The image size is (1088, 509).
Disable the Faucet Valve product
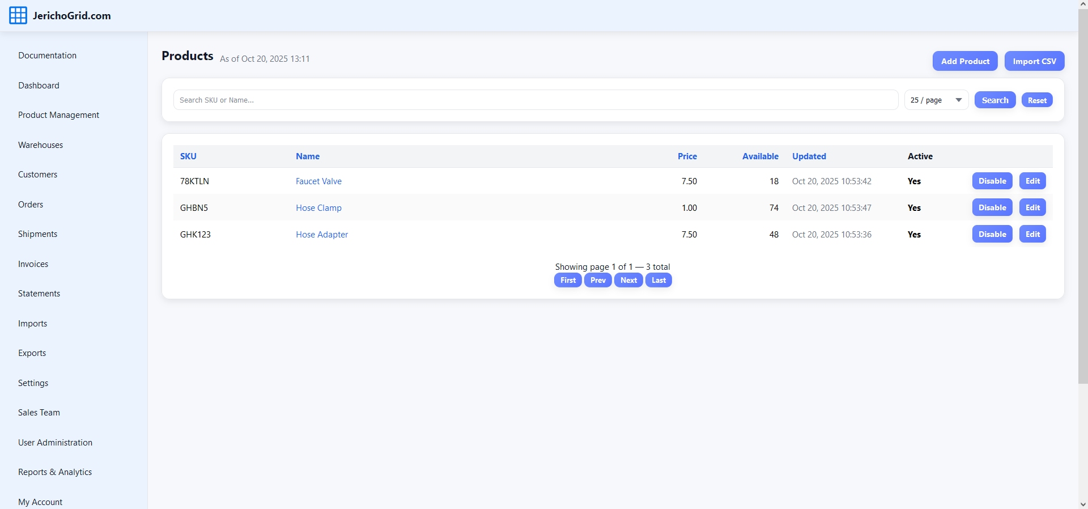coord(992,181)
